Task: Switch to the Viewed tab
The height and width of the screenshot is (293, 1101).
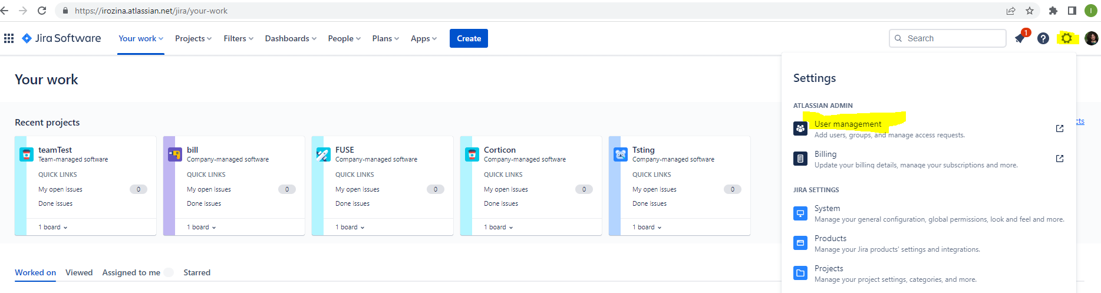Action: [79, 272]
